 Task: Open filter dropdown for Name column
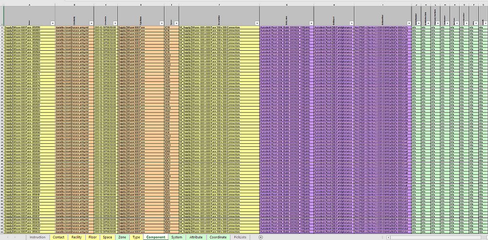tap(52, 23)
